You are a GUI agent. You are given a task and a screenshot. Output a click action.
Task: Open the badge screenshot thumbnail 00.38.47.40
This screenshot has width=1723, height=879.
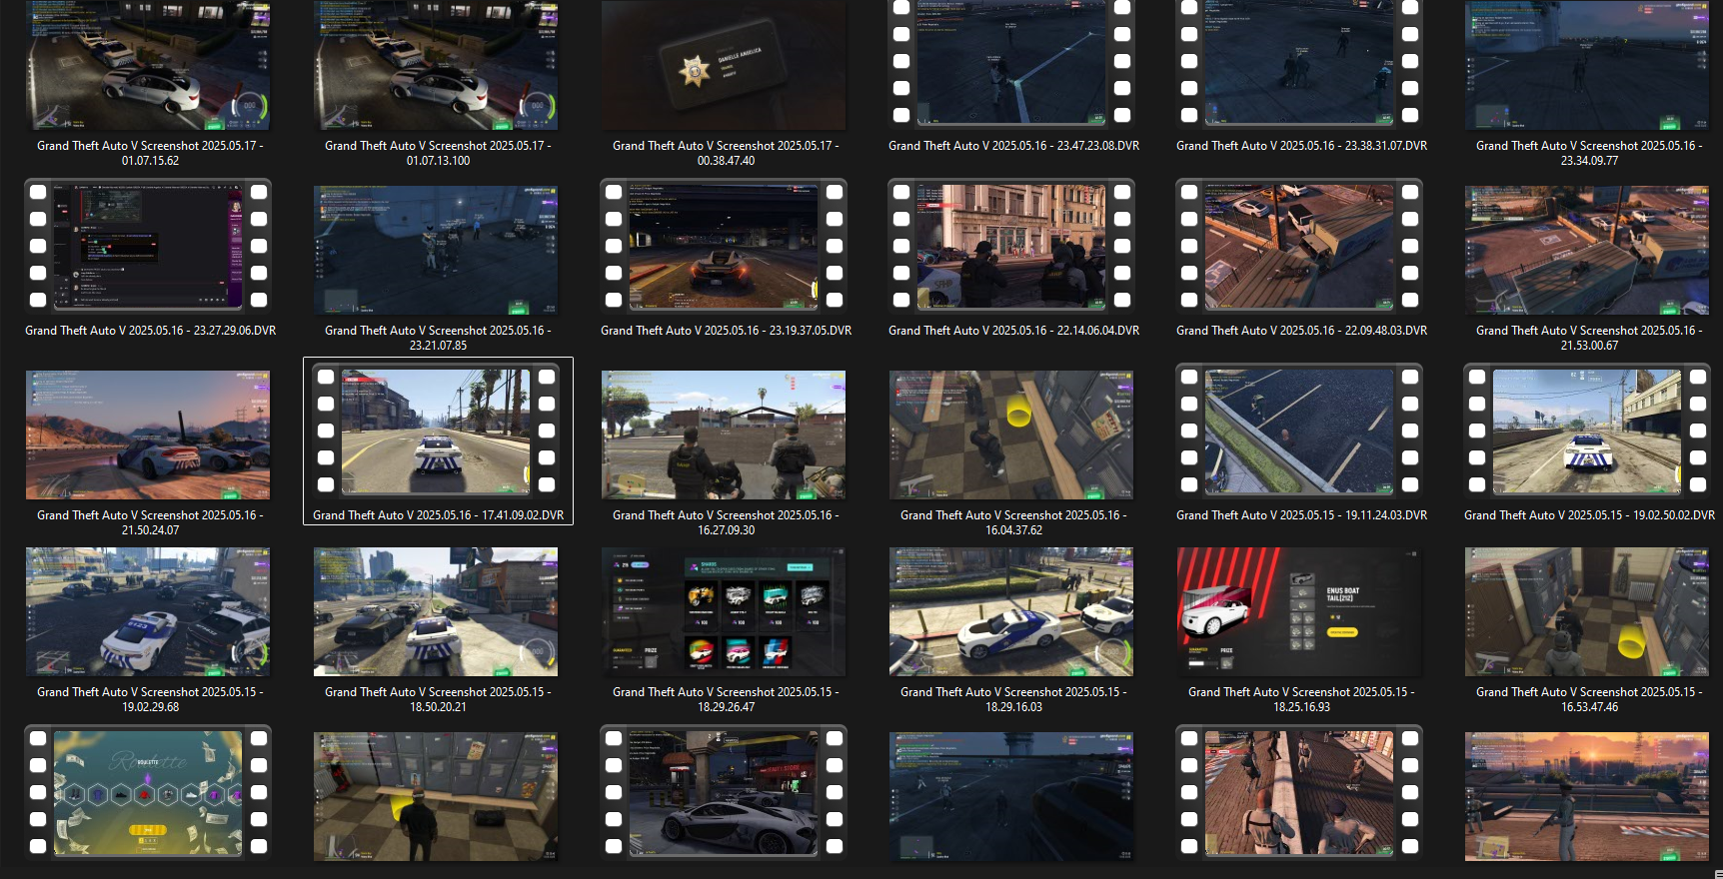[x=724, y=65]
